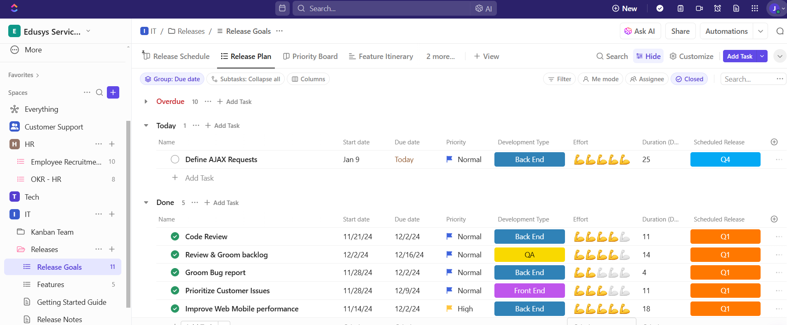Image resolution: width=787 pixels, height=325 pixels.
Task: Expand the Overdue group
Action: pyautogui.click(x=146, y=101)
